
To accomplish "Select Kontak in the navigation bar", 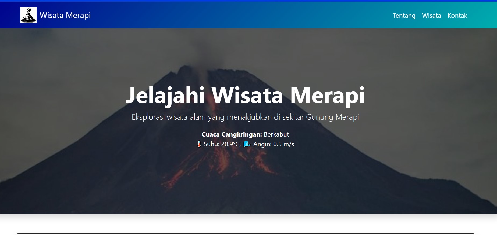I will (x=457, y=16).
